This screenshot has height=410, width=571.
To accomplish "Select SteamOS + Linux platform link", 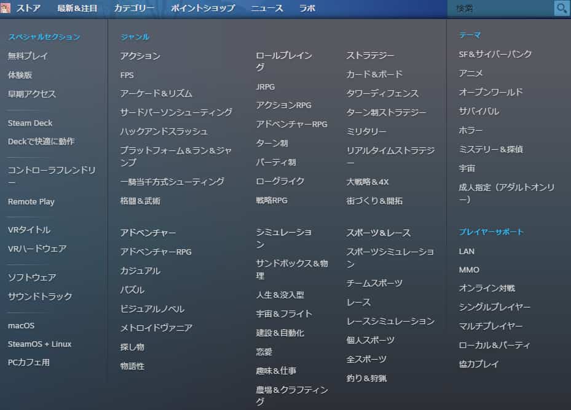I will click(x=39, y=344).
